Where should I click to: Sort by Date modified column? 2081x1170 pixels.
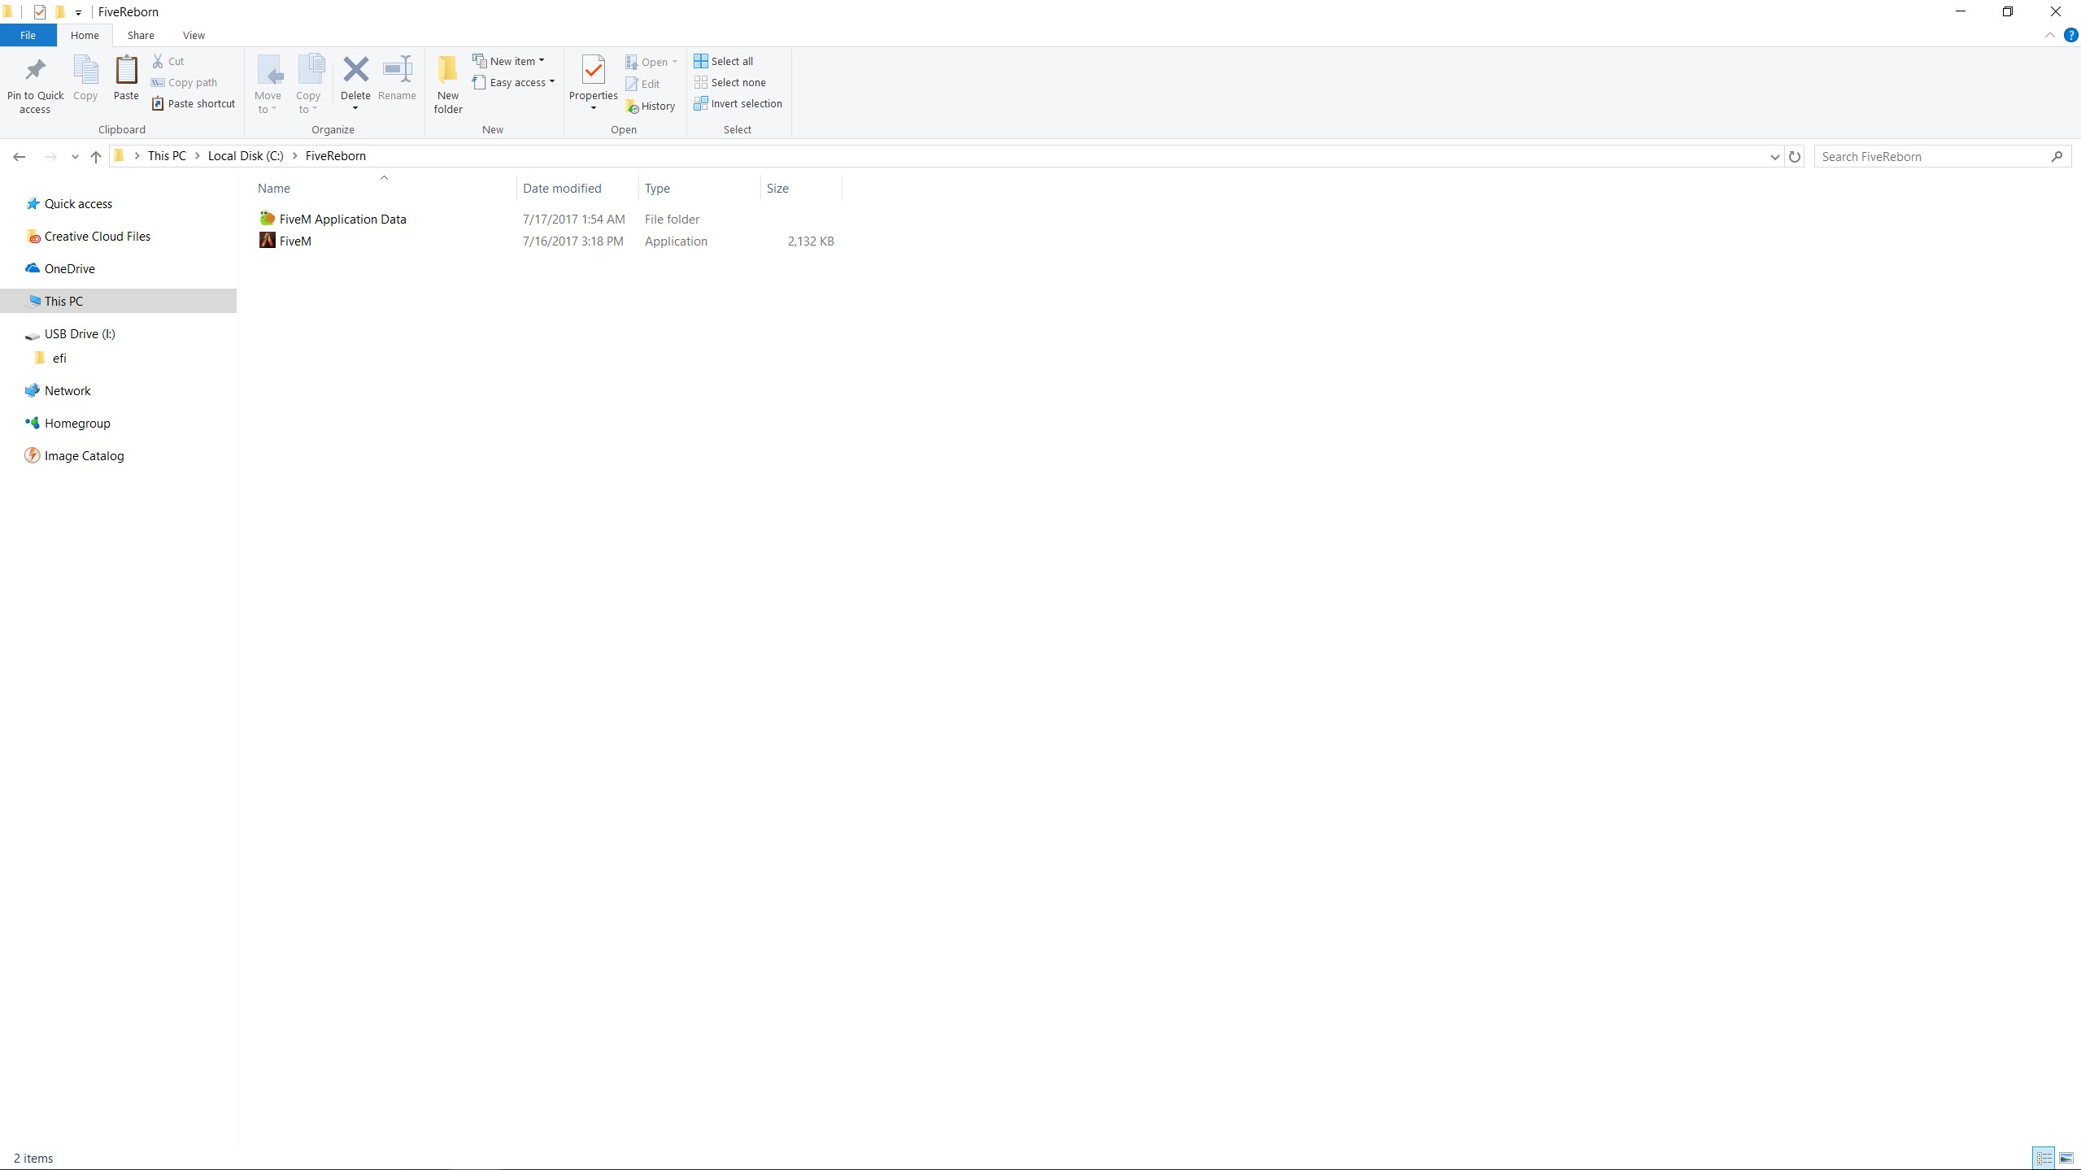562,189
